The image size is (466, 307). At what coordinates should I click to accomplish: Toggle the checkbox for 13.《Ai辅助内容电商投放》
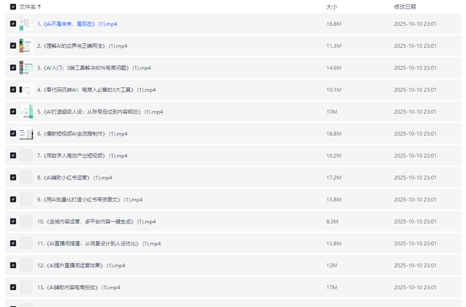[13, 287]
